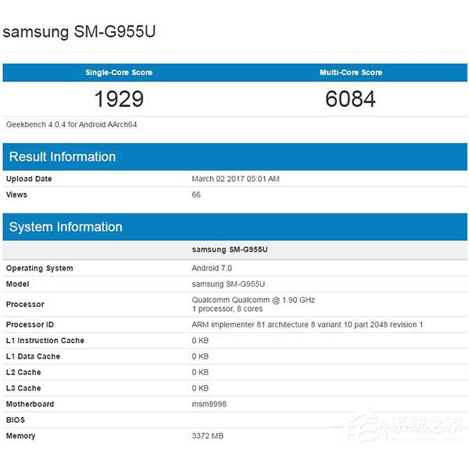Select L3 Cache value '0 KB'

click(200, 388)
